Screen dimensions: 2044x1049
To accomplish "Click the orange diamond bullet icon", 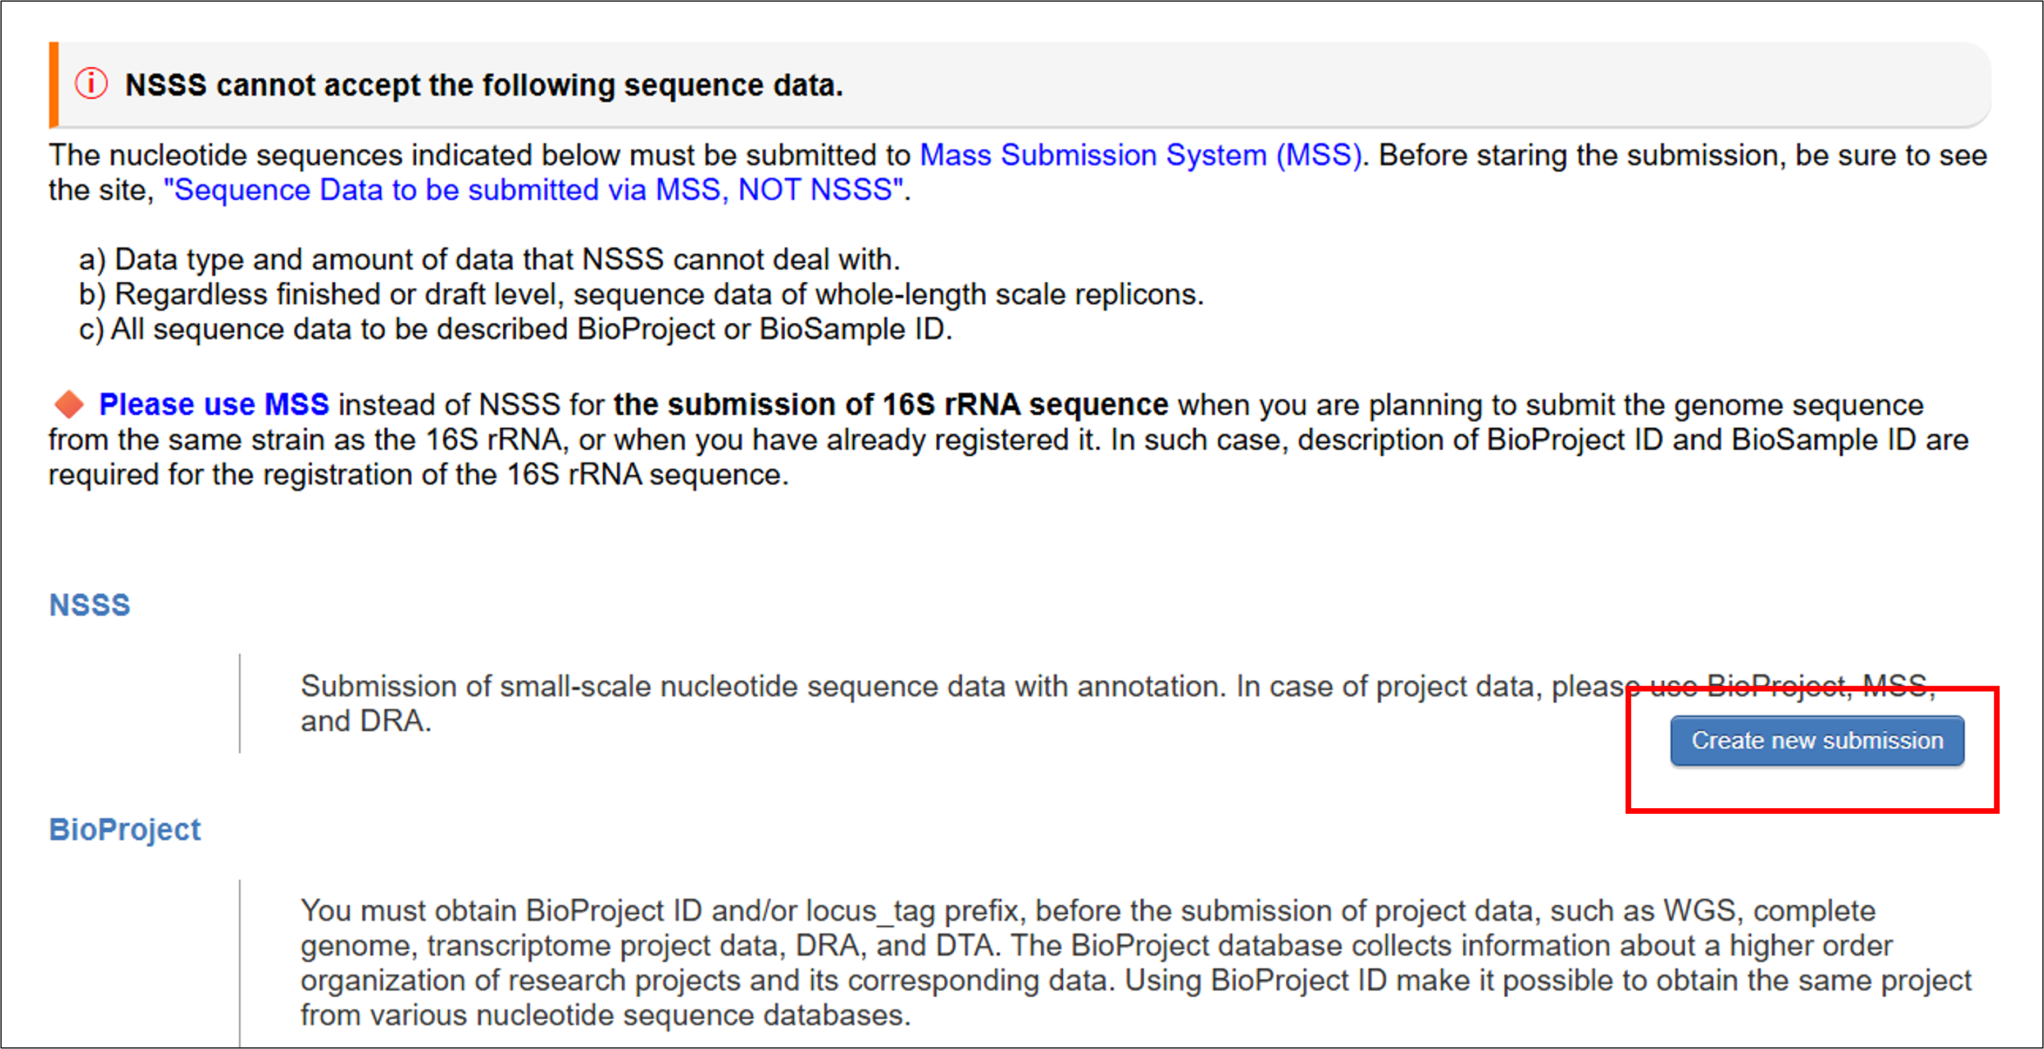I will pos(69,404).
